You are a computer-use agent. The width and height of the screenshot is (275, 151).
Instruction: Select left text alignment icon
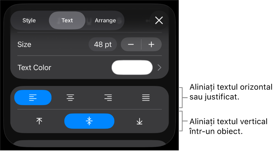tap(33, 98)
